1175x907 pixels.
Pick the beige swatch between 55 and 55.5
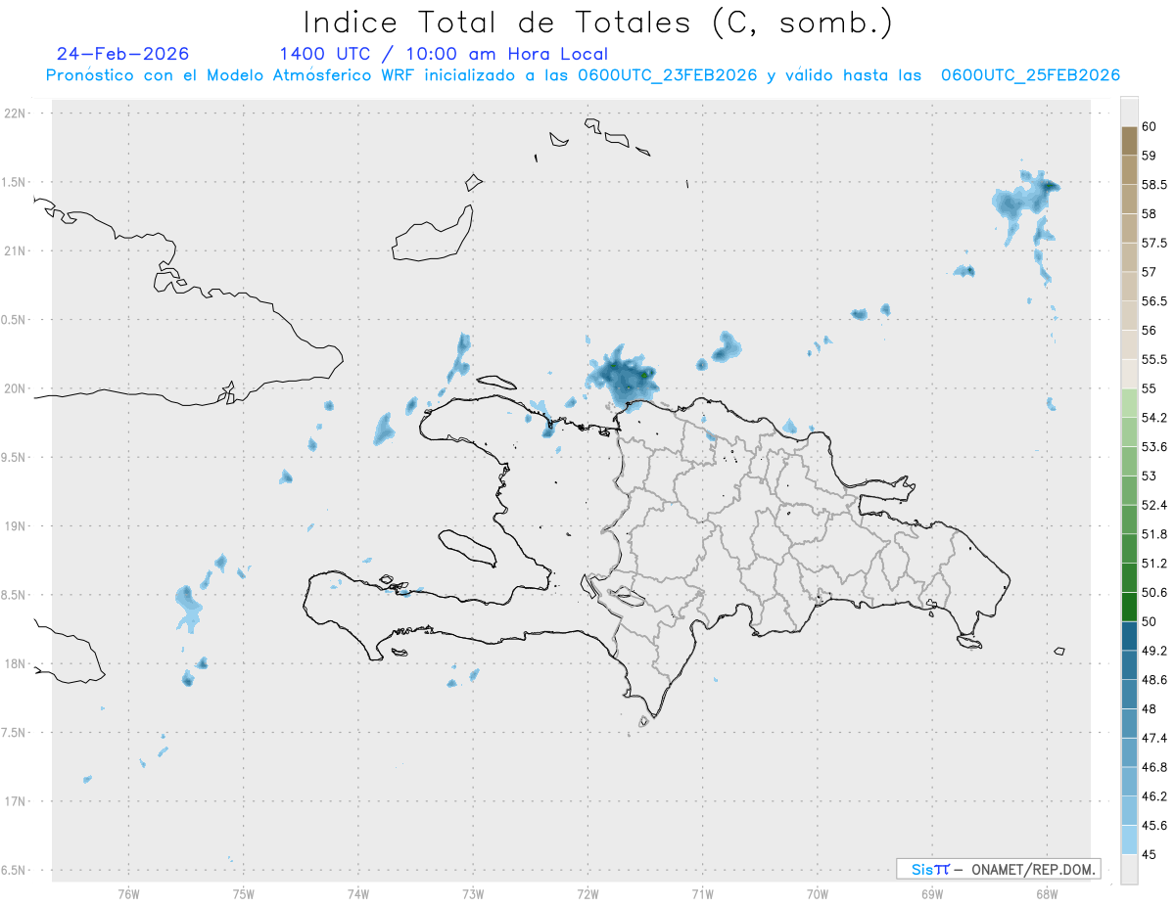pyautogui.click(x=1129, y=374)
